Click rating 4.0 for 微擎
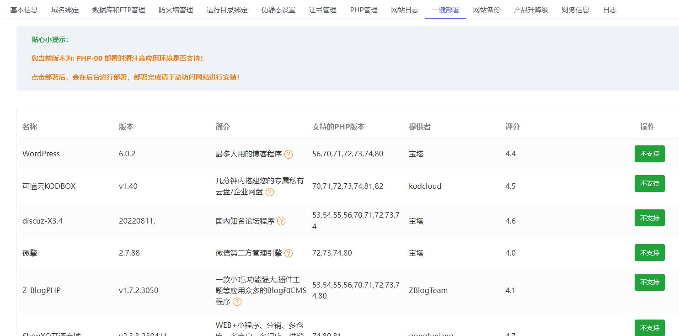Viewport: 679px width, 336px height. point(510,253)
